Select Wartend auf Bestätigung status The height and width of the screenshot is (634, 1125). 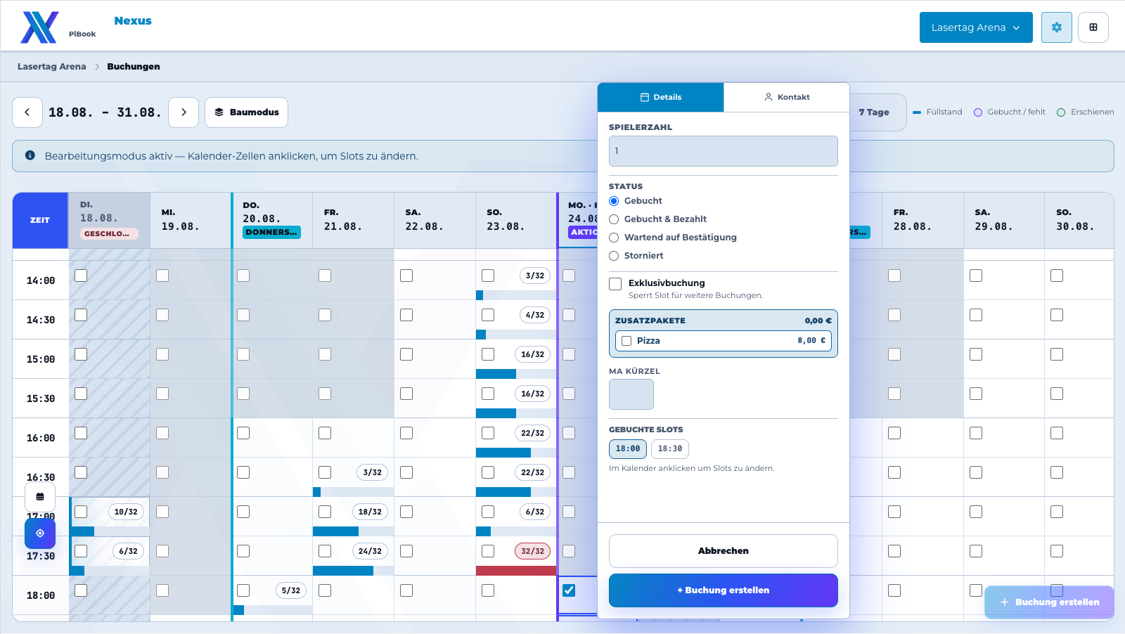click(614, 238)
